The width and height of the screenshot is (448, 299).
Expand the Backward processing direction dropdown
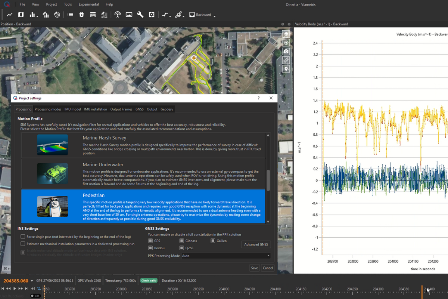click(215, 16)
